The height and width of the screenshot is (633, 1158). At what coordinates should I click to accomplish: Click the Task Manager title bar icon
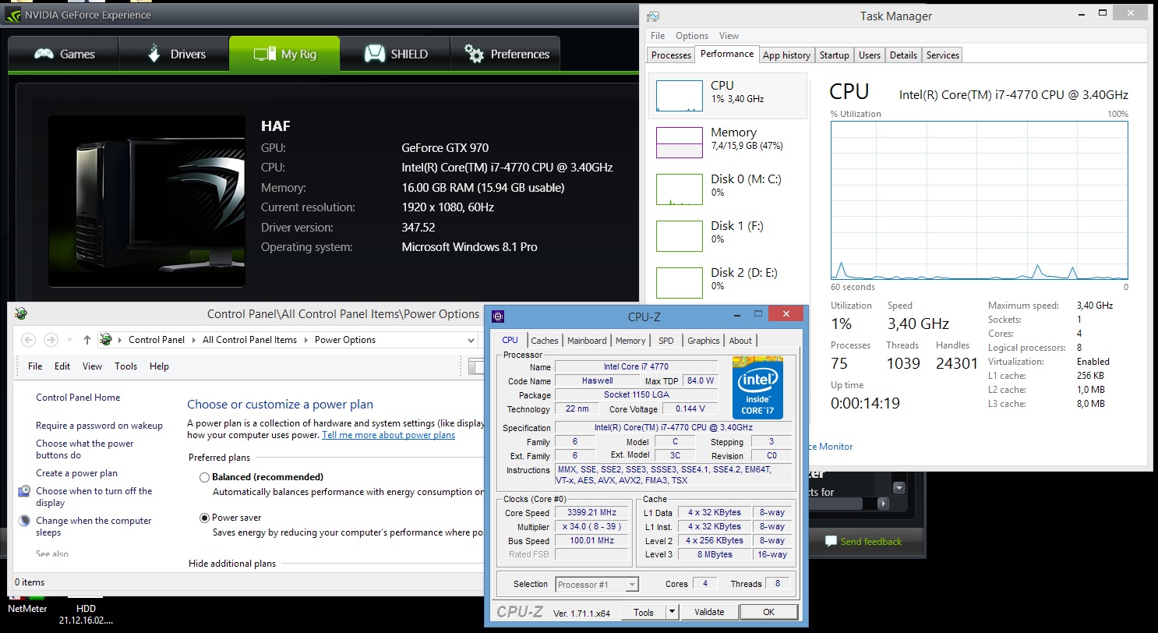click(653, 16)
